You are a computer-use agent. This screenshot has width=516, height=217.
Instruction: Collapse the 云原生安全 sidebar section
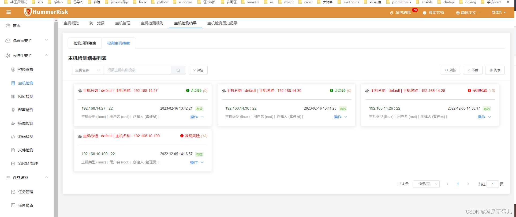(27, 55)
